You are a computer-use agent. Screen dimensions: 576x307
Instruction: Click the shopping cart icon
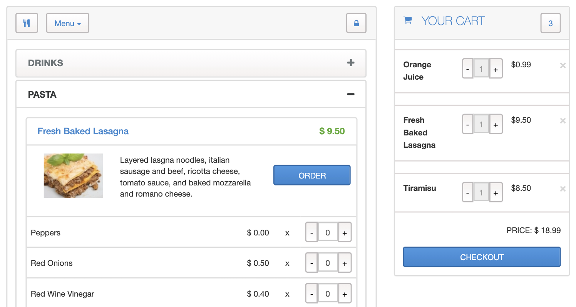(x=407, y=20)
